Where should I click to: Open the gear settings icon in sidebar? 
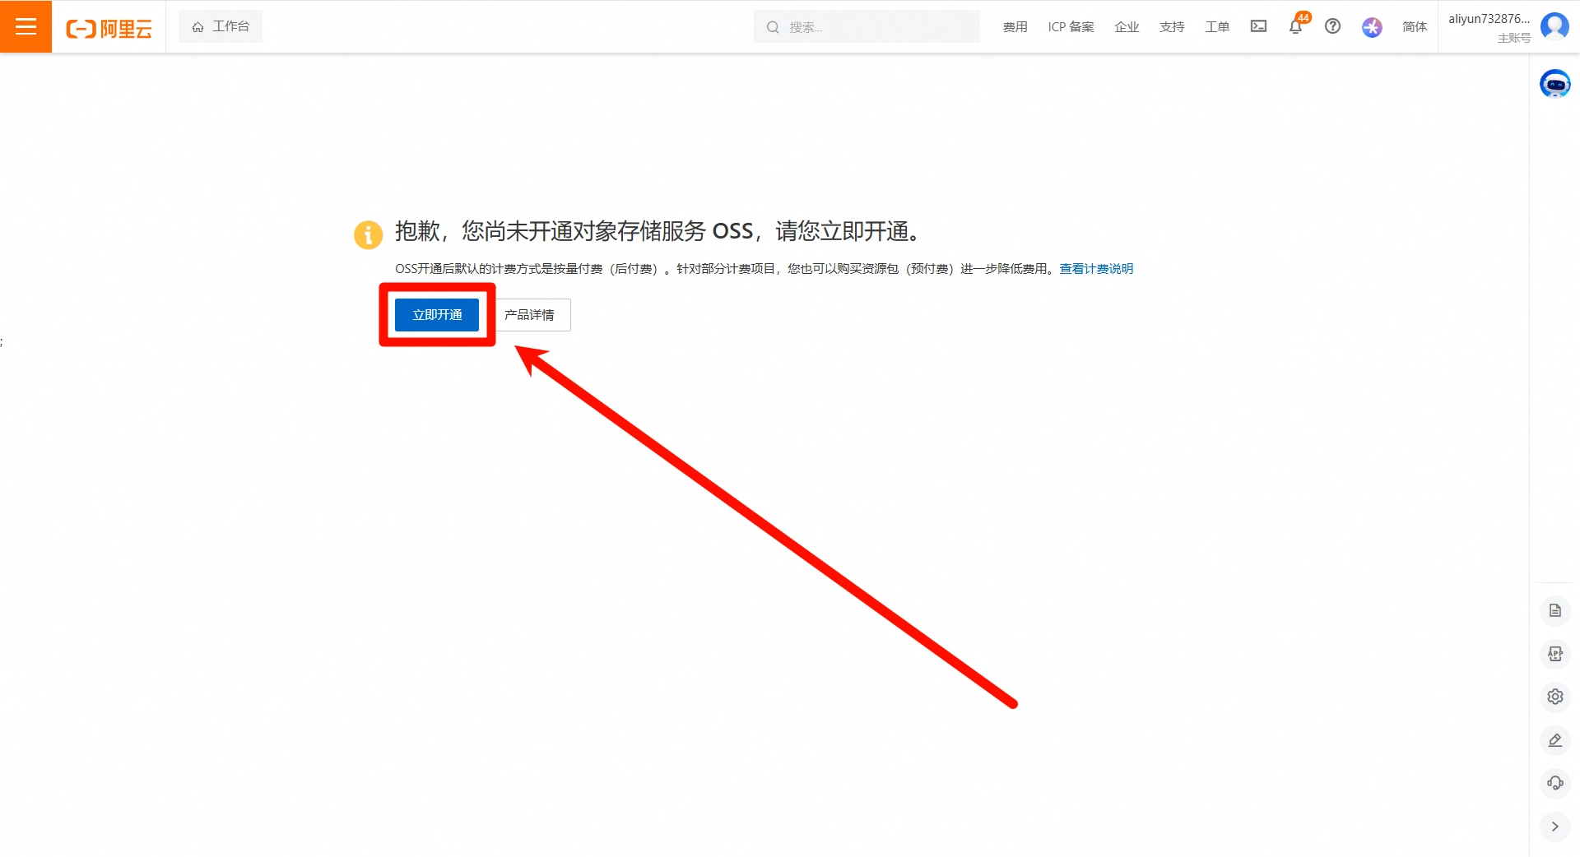(1554, 697)
